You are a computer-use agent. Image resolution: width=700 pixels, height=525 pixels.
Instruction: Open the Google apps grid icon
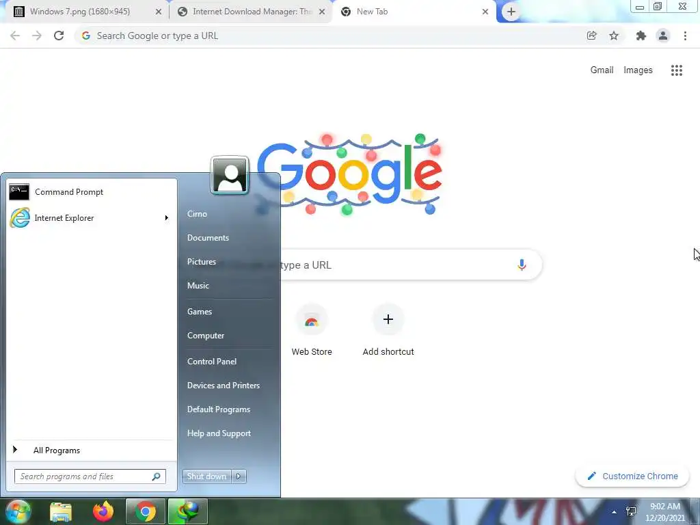coord(676,70)
